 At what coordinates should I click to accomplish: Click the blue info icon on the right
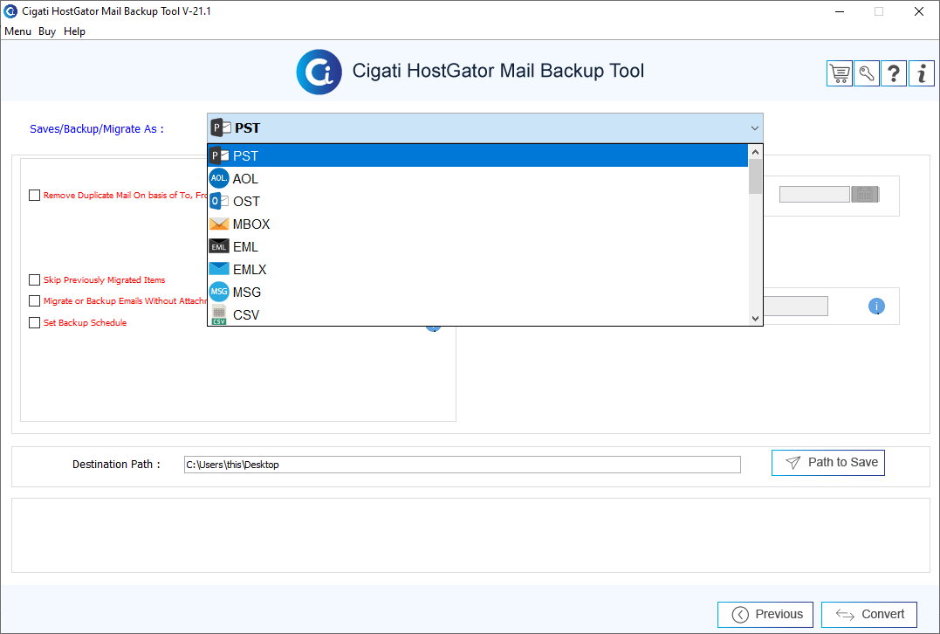(x=876, y=307)
